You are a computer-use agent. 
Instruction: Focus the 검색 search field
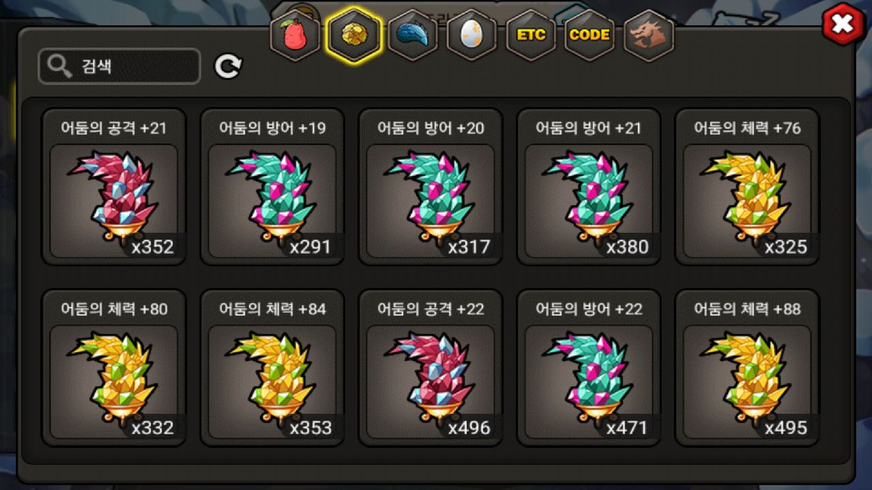click(119, 66)
